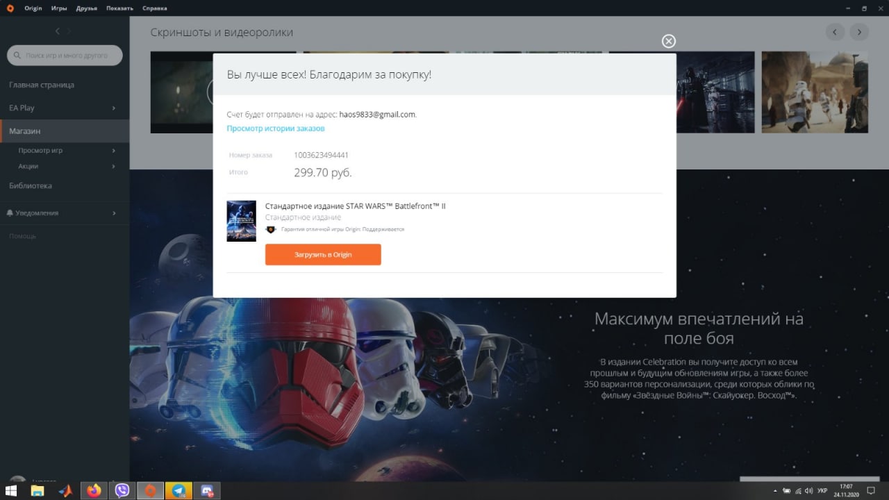Open the Origin menu
The height and width of the screenshot is (500, 889).
33,8
